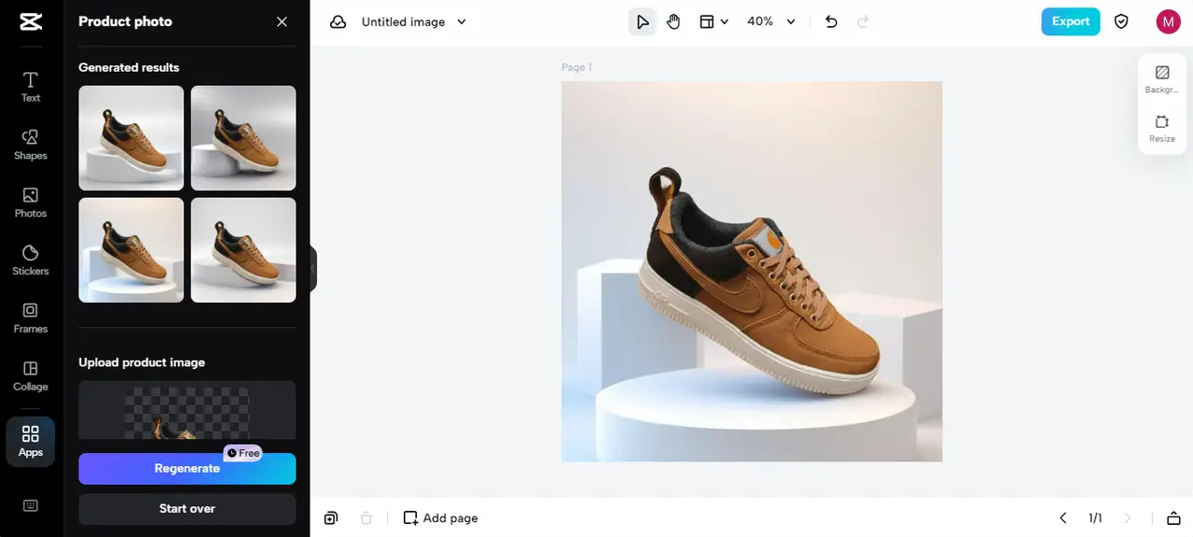Screen dimensions: 1193x537
Task: Open the layers panel icon at bottom right
Action: pos(1173,518)
